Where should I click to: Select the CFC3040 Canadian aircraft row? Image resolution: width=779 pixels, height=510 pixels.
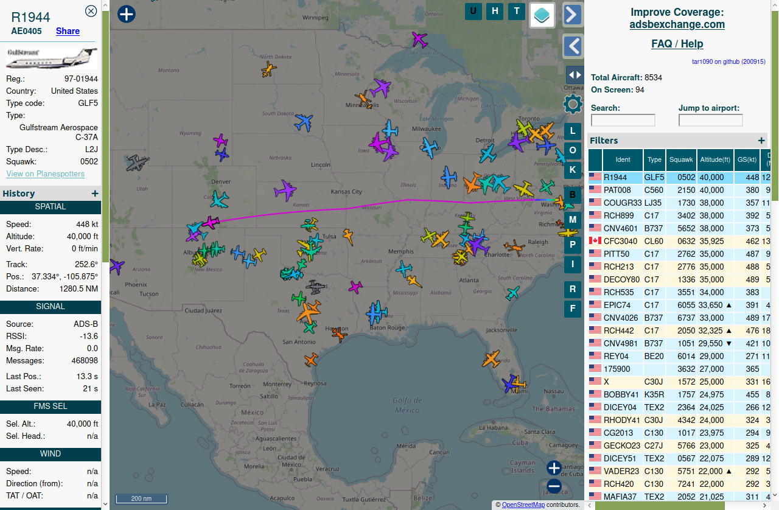pyautogui.click(x=679, y=241)
